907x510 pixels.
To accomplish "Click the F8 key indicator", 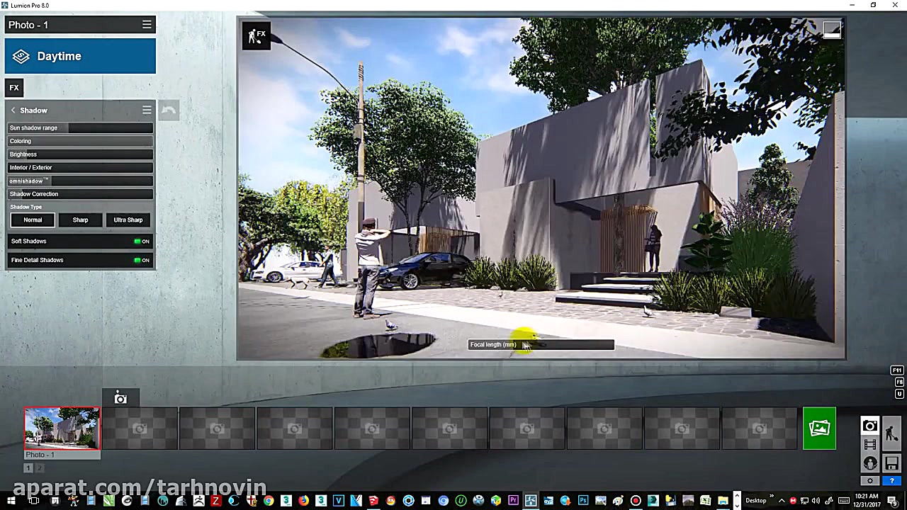I will [x=899, y=382].
